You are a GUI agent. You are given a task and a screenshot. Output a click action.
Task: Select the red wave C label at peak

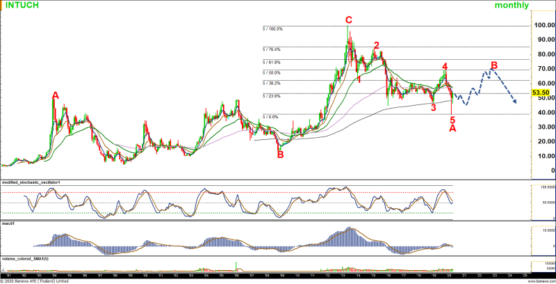[348, 19]
